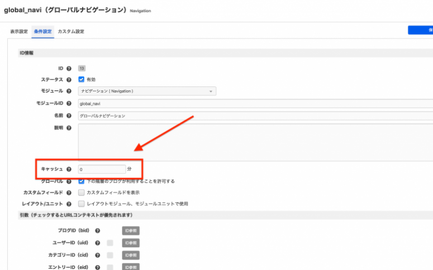Click ID参照 button for カテゴリーID (cid)
Screen dimensions: 433x270
131,255
